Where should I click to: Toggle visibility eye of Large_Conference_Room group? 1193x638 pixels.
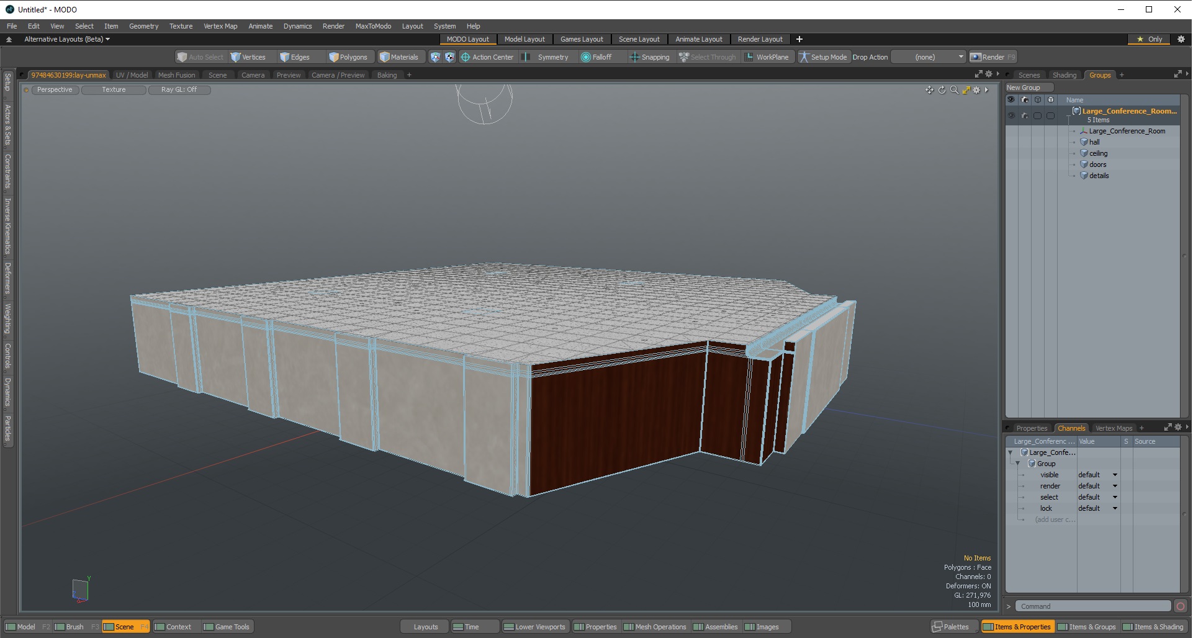(x=1011, y=116)
